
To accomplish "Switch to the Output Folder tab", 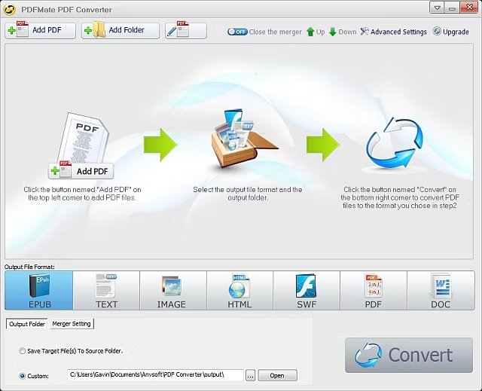I will (x=27, y=324).
